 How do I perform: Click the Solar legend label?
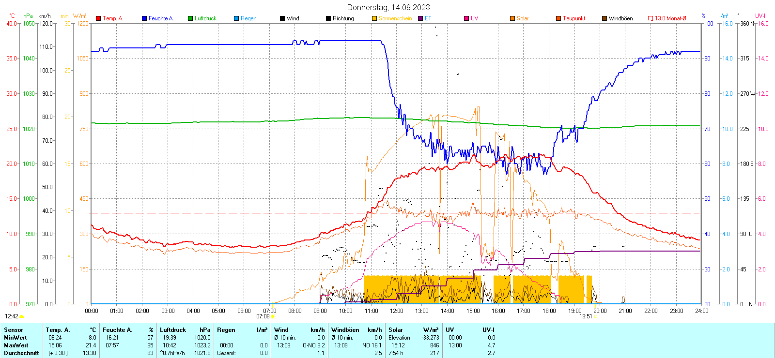click(x=523, y=18)
